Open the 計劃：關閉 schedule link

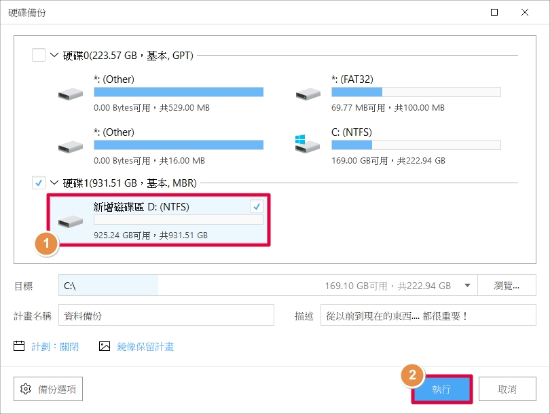(x=55, y=347)
